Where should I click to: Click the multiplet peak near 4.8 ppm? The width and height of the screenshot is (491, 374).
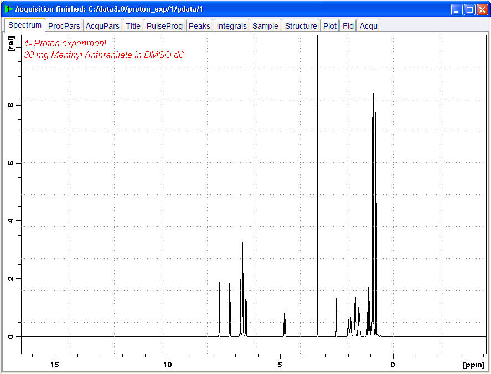(285, 320)
